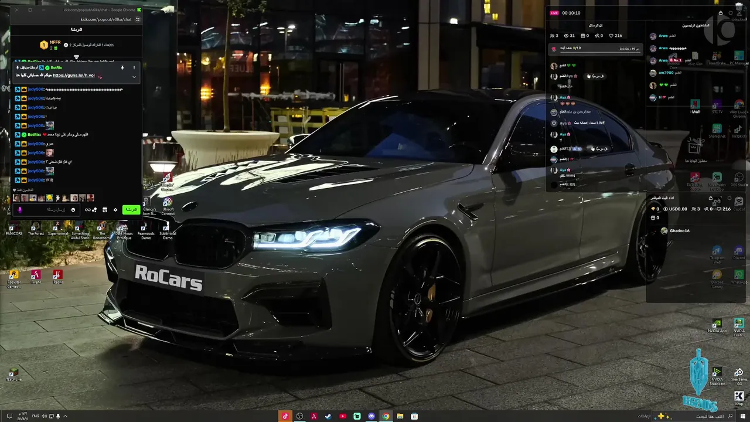
Task: Open the guns.lol link in pinned message
Action: (74, 76)
